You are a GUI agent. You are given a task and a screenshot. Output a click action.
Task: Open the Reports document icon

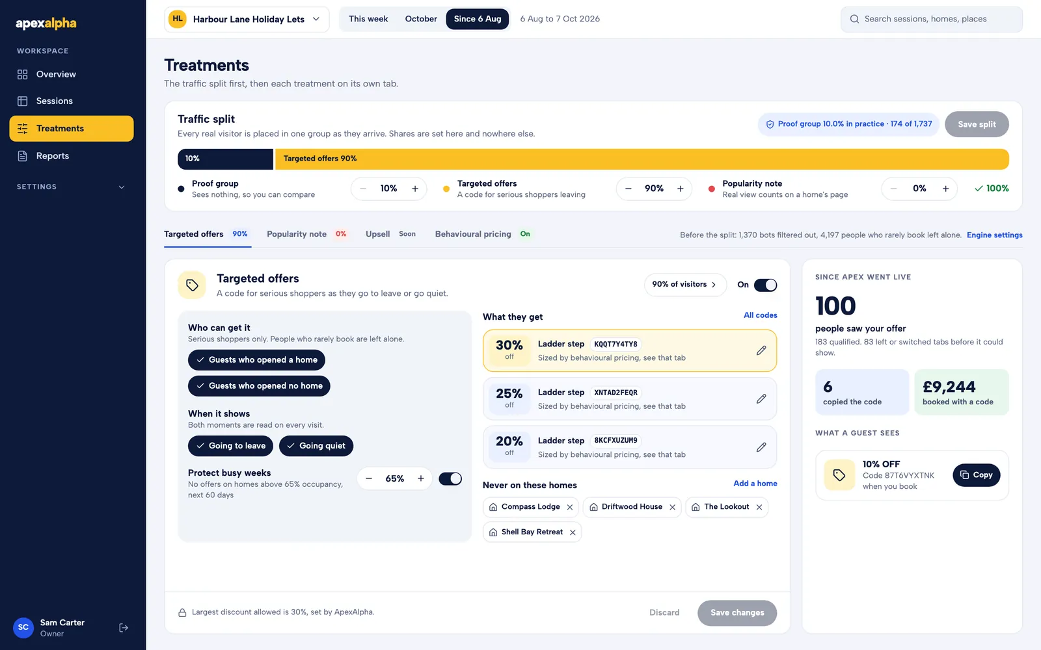(23, 156)
